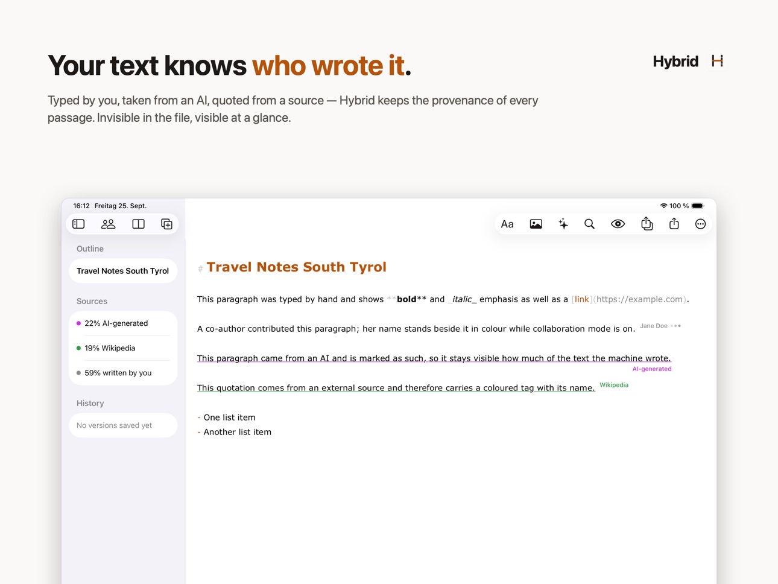Image resolution: width=778 pixels, height=584 pixels.
Task: Follow the orange link in first paragraph
Action: [x=581, y=299]
